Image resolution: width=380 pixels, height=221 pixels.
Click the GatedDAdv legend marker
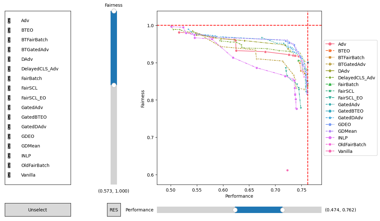(x=330, y=118)
